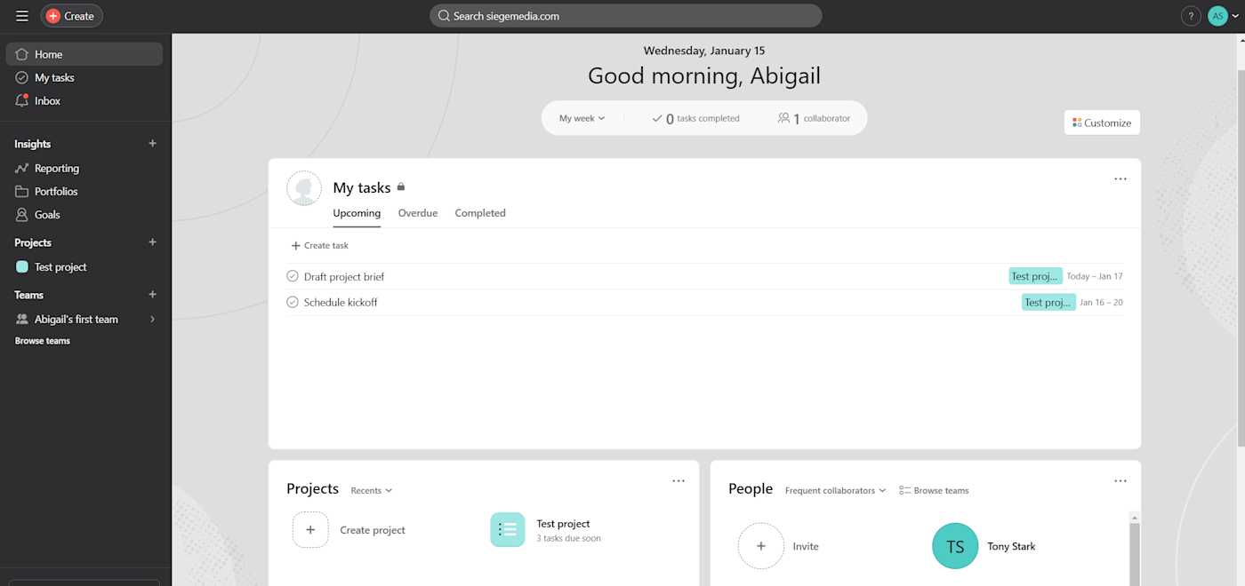Image resolution: width=1245 pixels, height=586 pixels.
Task: Open the Test project list icon
Action: pos(508,529)
